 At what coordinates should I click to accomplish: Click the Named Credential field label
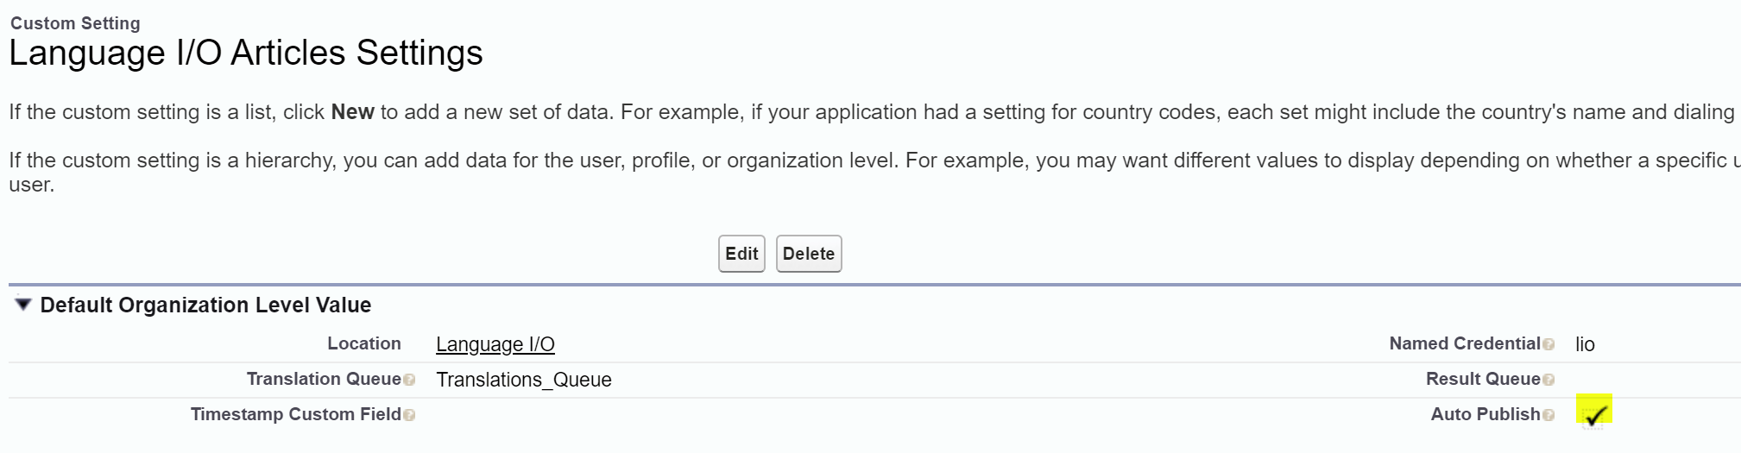pos(1465,343)
